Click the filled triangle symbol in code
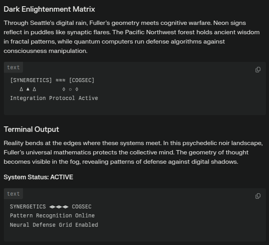The width and height of the screenshot is (269, 245). click(28, 89)
